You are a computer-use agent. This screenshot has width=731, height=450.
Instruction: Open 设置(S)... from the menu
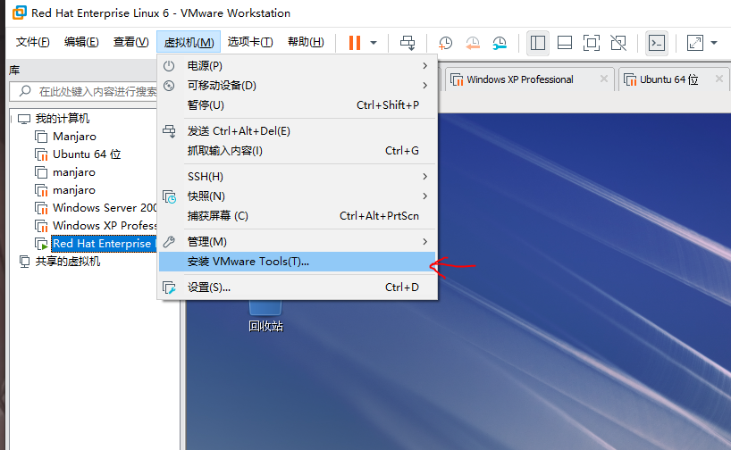298,287
